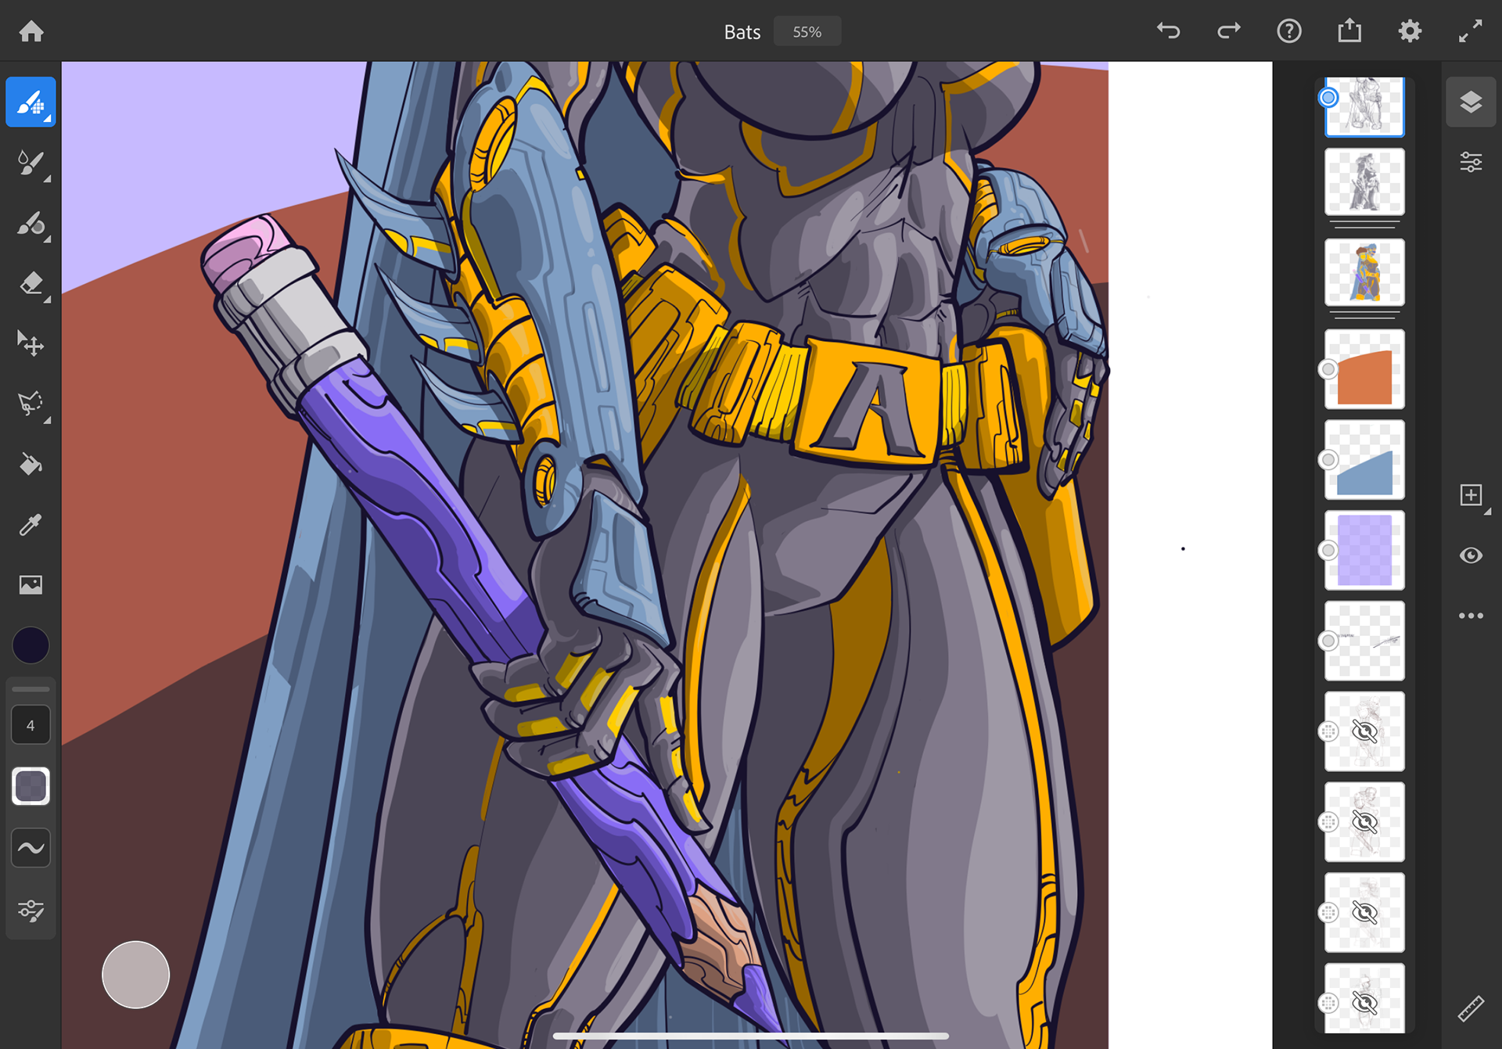Open the brush settings sliders panel

(31, 910)
